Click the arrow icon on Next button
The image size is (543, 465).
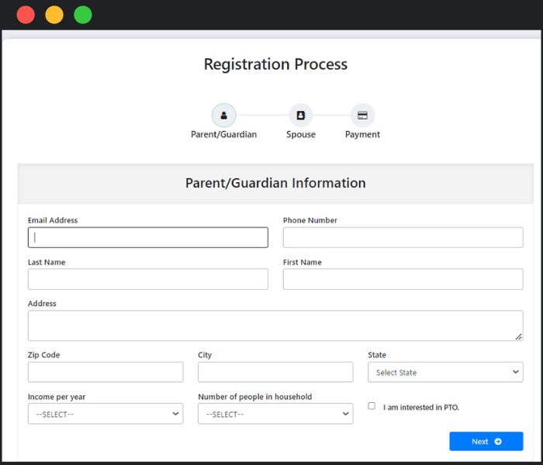pos(498,442)
